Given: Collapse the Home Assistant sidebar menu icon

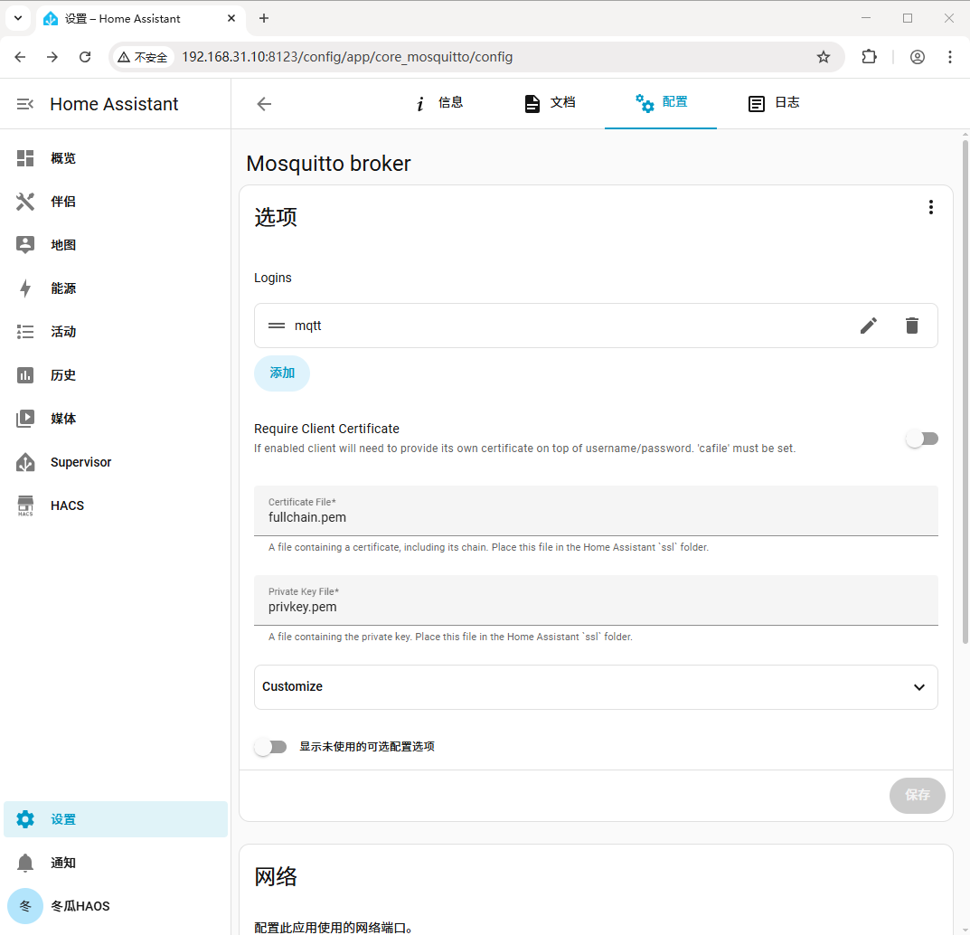Looking at the screenshot, I should (x=24, y=104).
